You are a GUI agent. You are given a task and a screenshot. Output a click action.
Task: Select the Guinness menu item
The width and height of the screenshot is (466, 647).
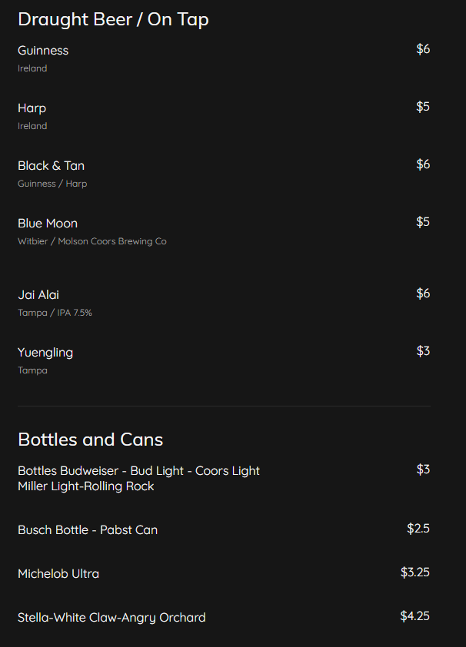coord(43,51)
